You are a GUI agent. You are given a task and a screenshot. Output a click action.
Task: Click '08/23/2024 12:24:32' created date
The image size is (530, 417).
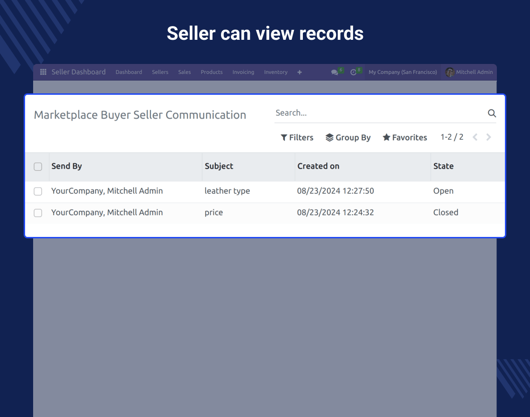[336, 213]
